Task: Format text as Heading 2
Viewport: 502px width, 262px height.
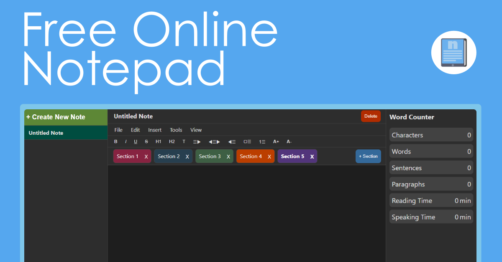Action: [172, 141]
